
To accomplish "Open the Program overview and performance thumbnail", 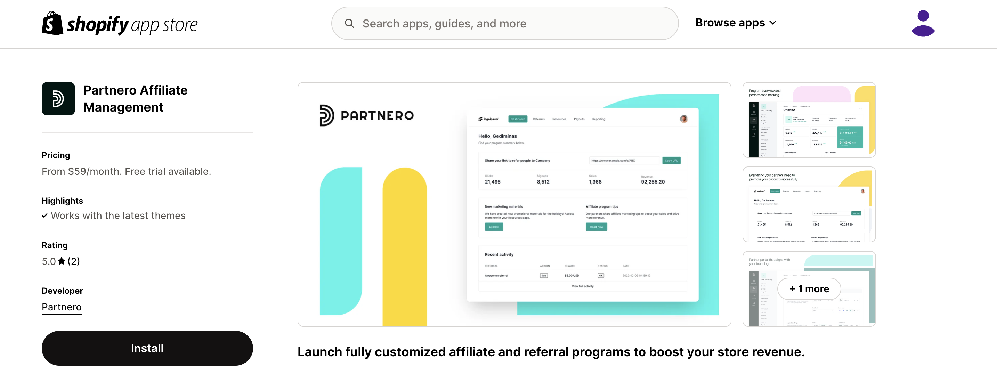I will pos(809,120).
